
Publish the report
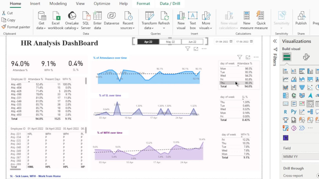click(301, 18)
